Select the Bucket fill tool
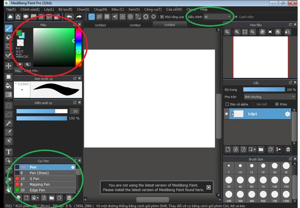 8,85
